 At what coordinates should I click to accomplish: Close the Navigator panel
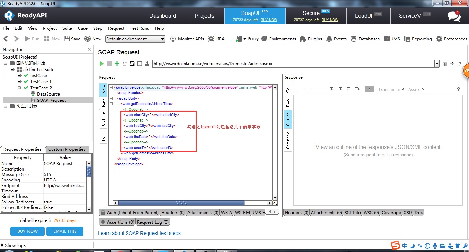click(x=89, y=49)
